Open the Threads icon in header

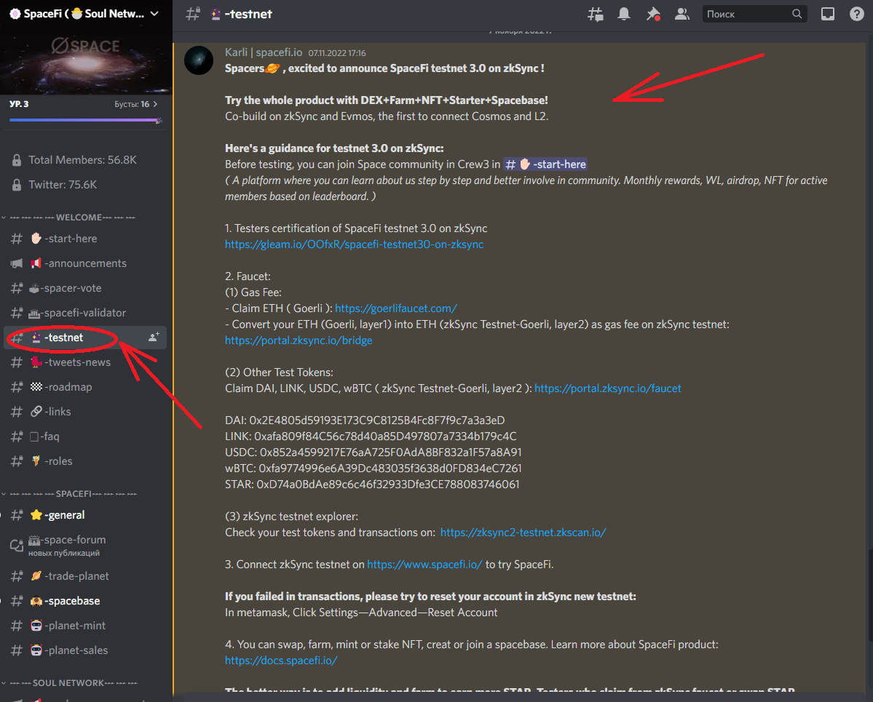coord(595,14)
